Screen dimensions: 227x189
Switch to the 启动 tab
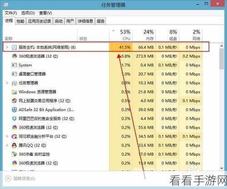point(59,21)
